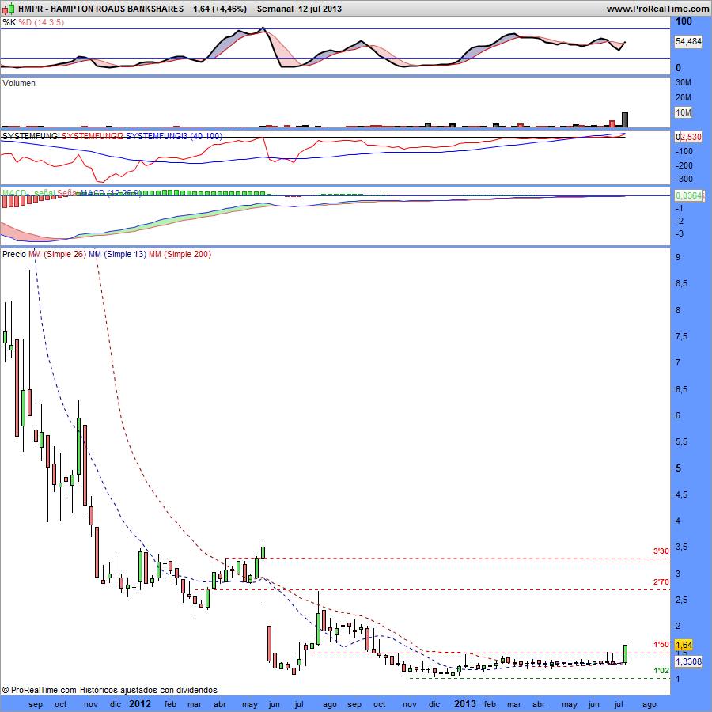712x712 pixels.
Task: Click the green 1'02 support level label
Action: pyautogui.click(x=661, y=671)
